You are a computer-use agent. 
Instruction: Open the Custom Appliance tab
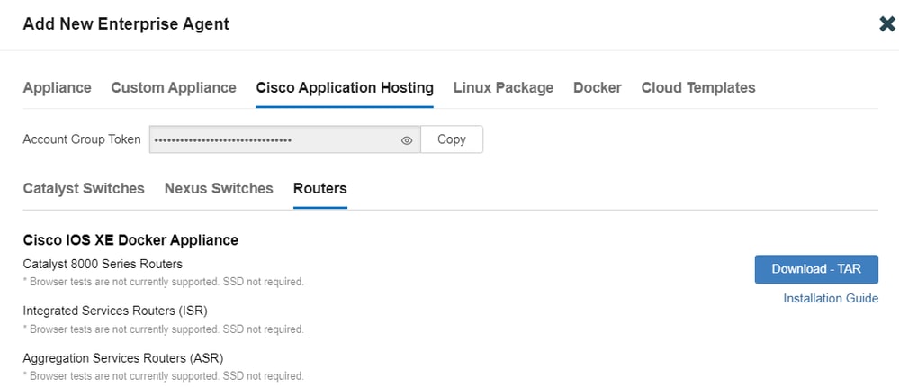point(174,87)
